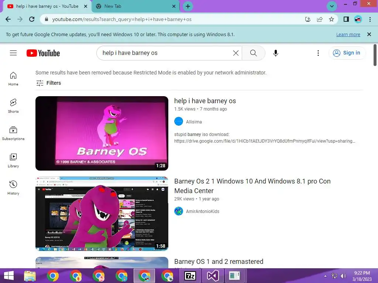The image size is (378, 283).
Task: Add a new browser tab
Action: click(188, 6)
